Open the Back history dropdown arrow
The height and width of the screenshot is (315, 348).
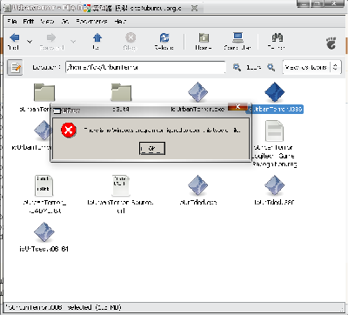[30, 42]
